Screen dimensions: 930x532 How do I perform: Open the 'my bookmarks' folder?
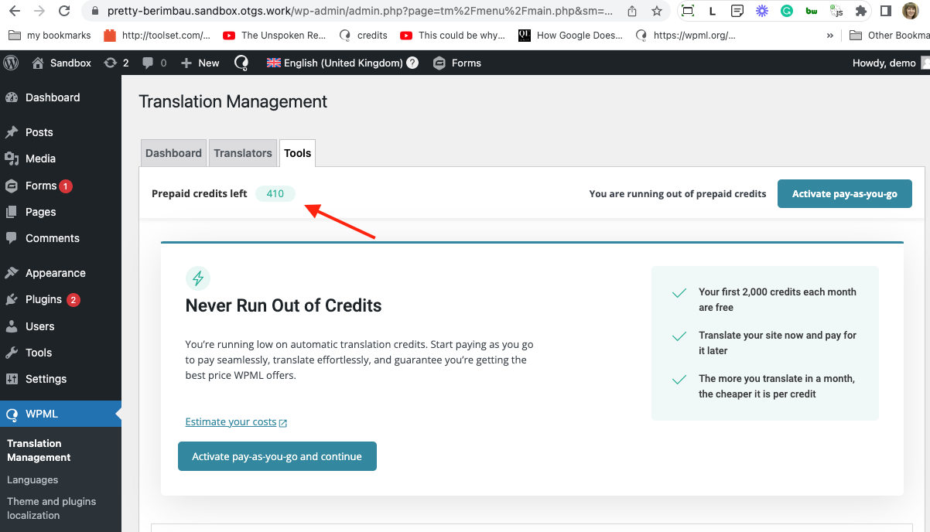49,35
